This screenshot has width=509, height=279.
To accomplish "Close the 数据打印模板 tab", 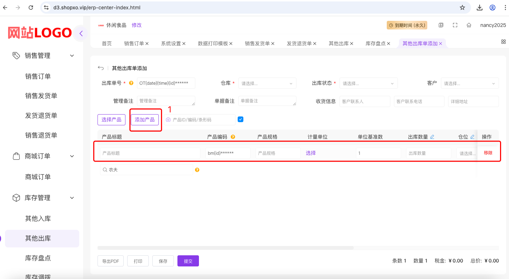I will [231, 43].
